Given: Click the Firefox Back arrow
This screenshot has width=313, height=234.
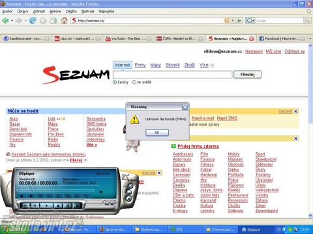Looking at the screenshot, I should (5, 21).
